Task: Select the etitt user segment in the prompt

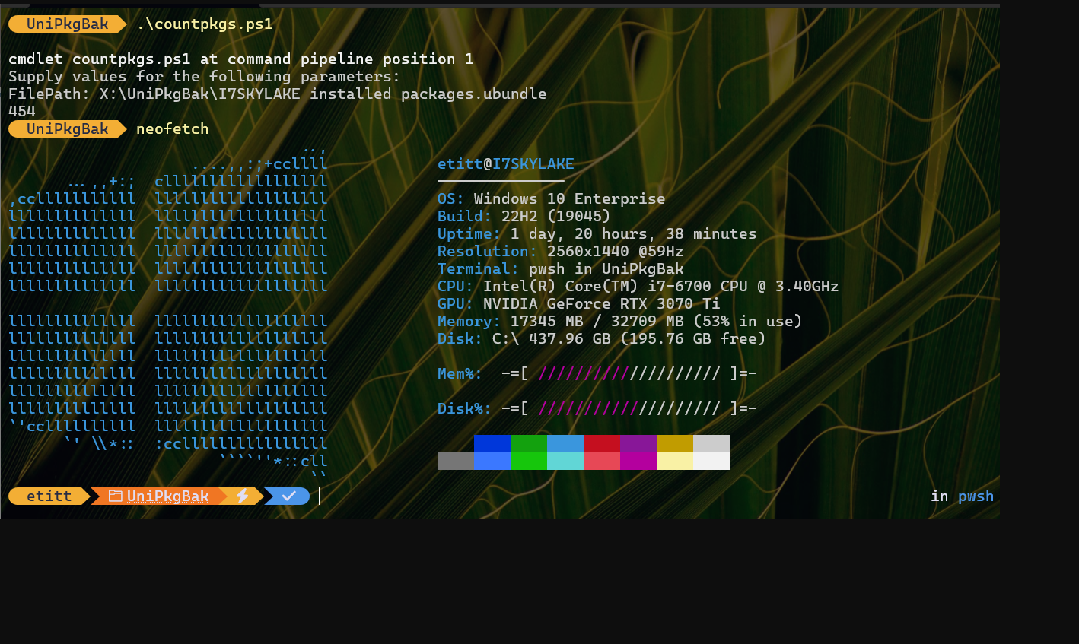Action: click(49, 496)
